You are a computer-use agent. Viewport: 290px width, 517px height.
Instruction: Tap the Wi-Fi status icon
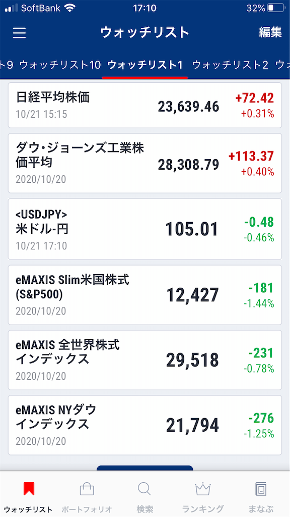tap(69, 8)
